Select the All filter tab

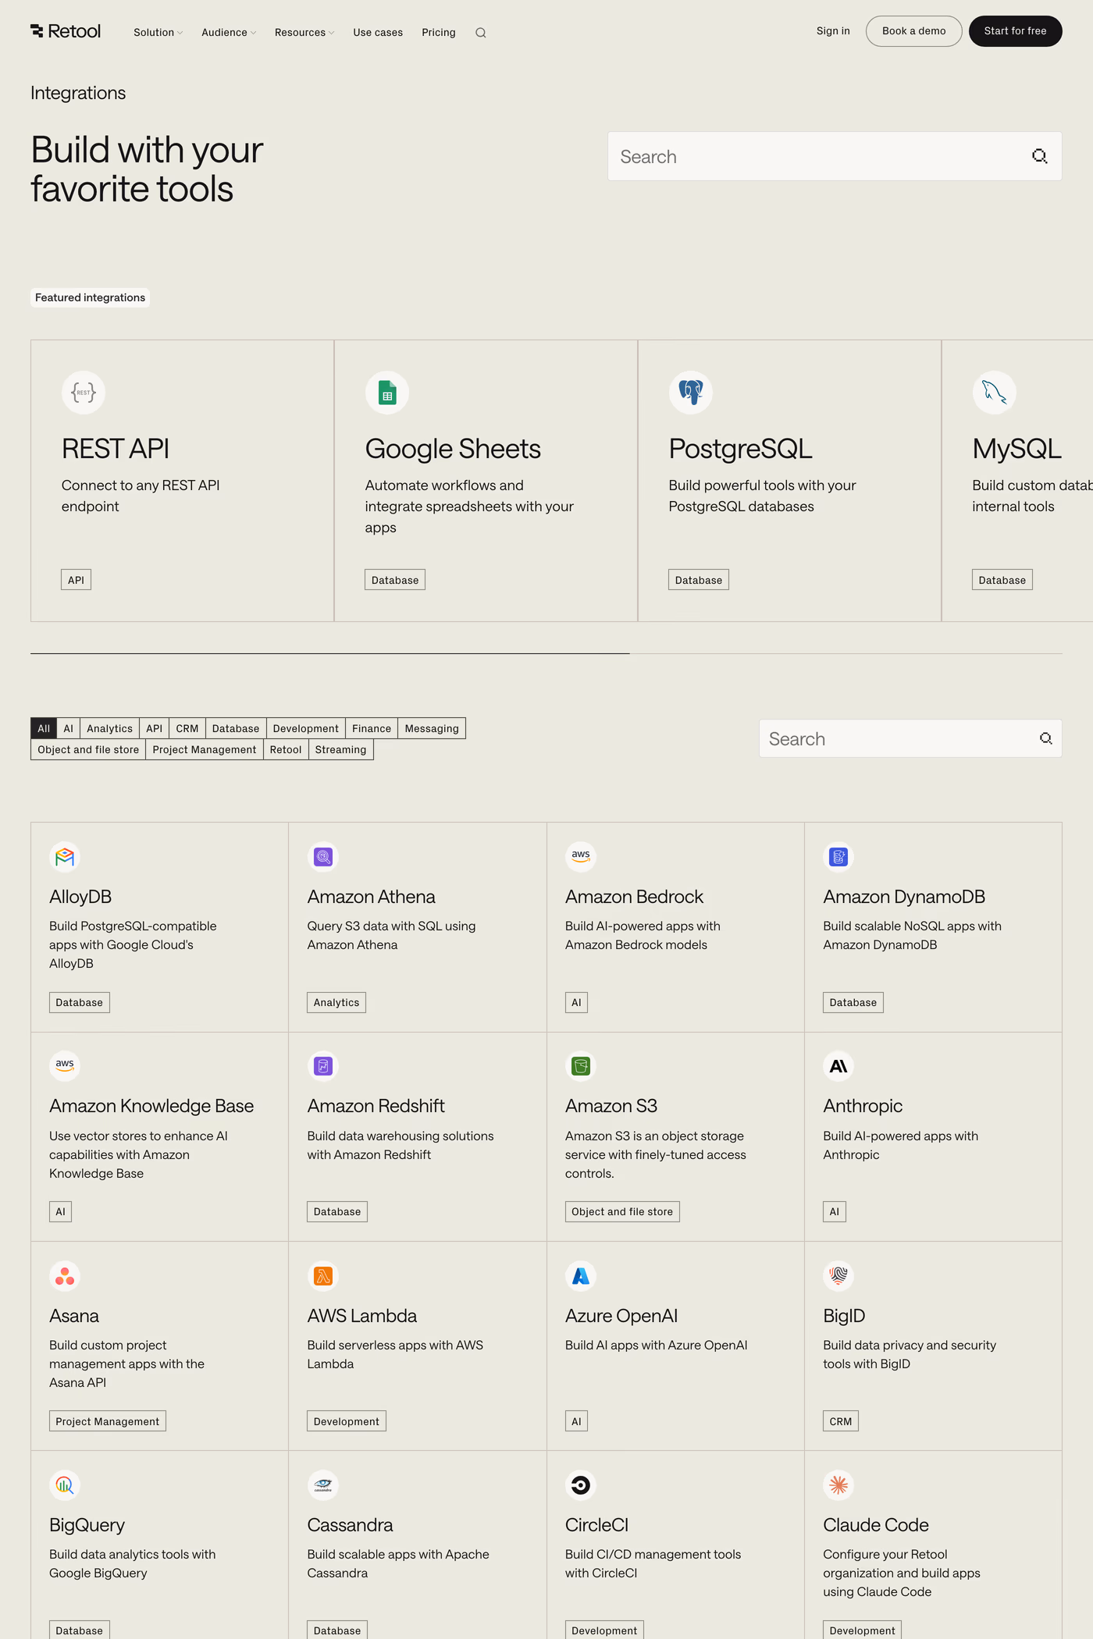(44, 728)
